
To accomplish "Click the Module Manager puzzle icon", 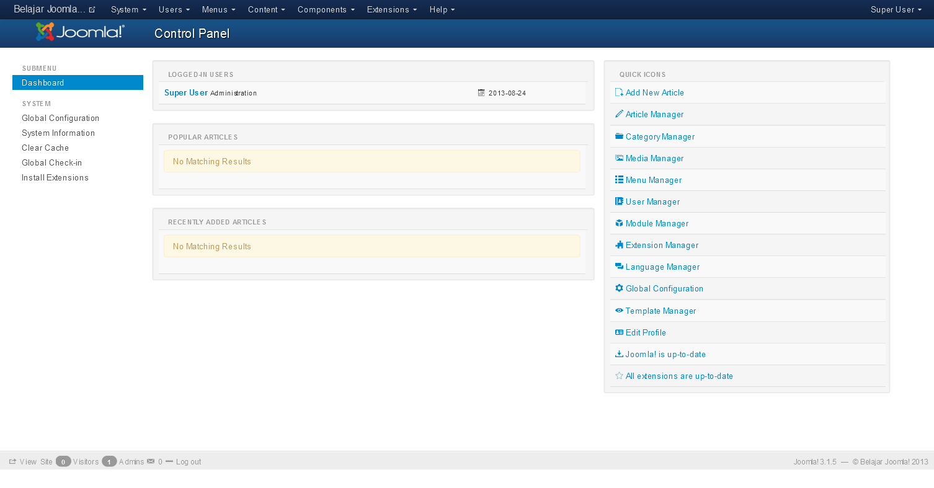I will pyautogui.click(x=619, y=223).
